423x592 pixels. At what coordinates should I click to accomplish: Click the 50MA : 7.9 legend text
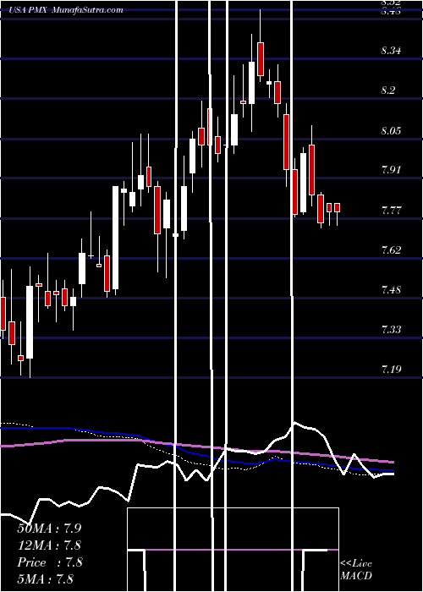click(x=49, y=529)
